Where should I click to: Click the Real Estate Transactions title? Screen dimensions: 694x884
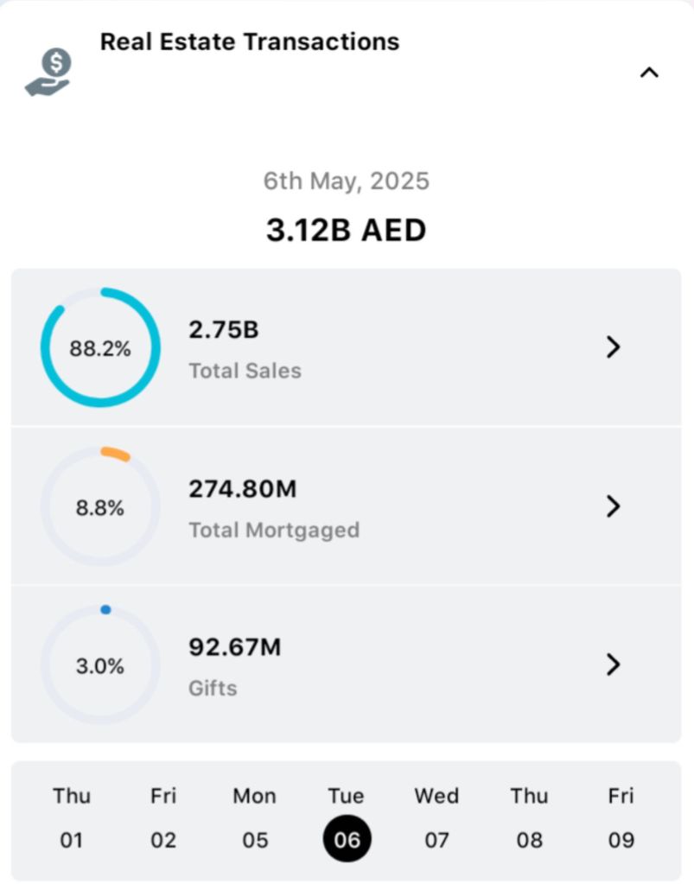(250, 41)
